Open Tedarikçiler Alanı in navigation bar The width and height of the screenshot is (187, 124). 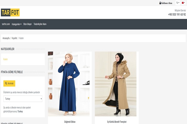click(x=40, y=24)
